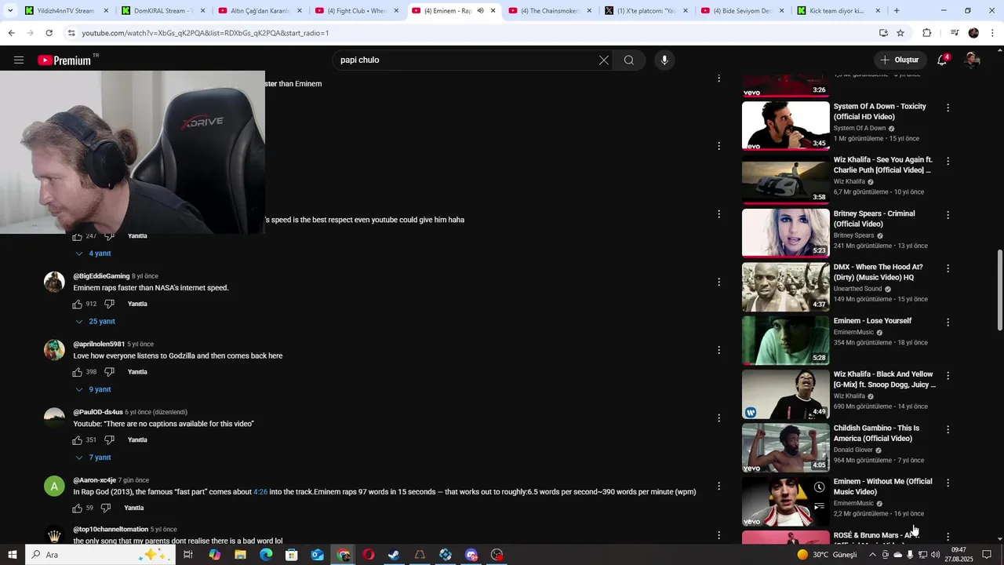Mute the Eminem tab audio icon

(481, 11)
